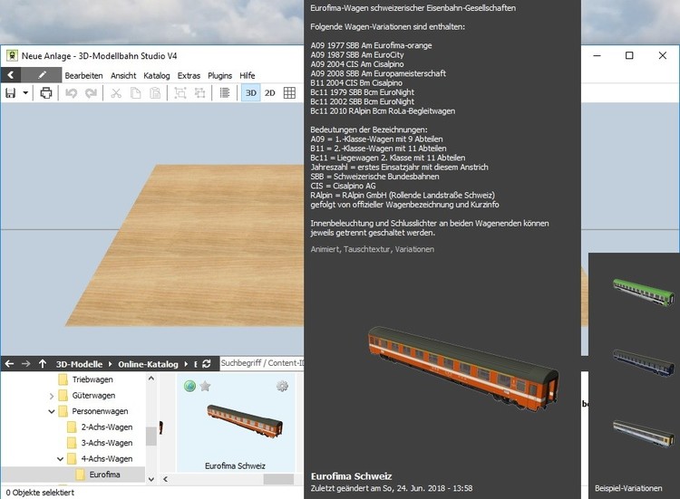The image size is (680, 499).
Task: Open the Bearbeiten menu
Action: point(83,75)
